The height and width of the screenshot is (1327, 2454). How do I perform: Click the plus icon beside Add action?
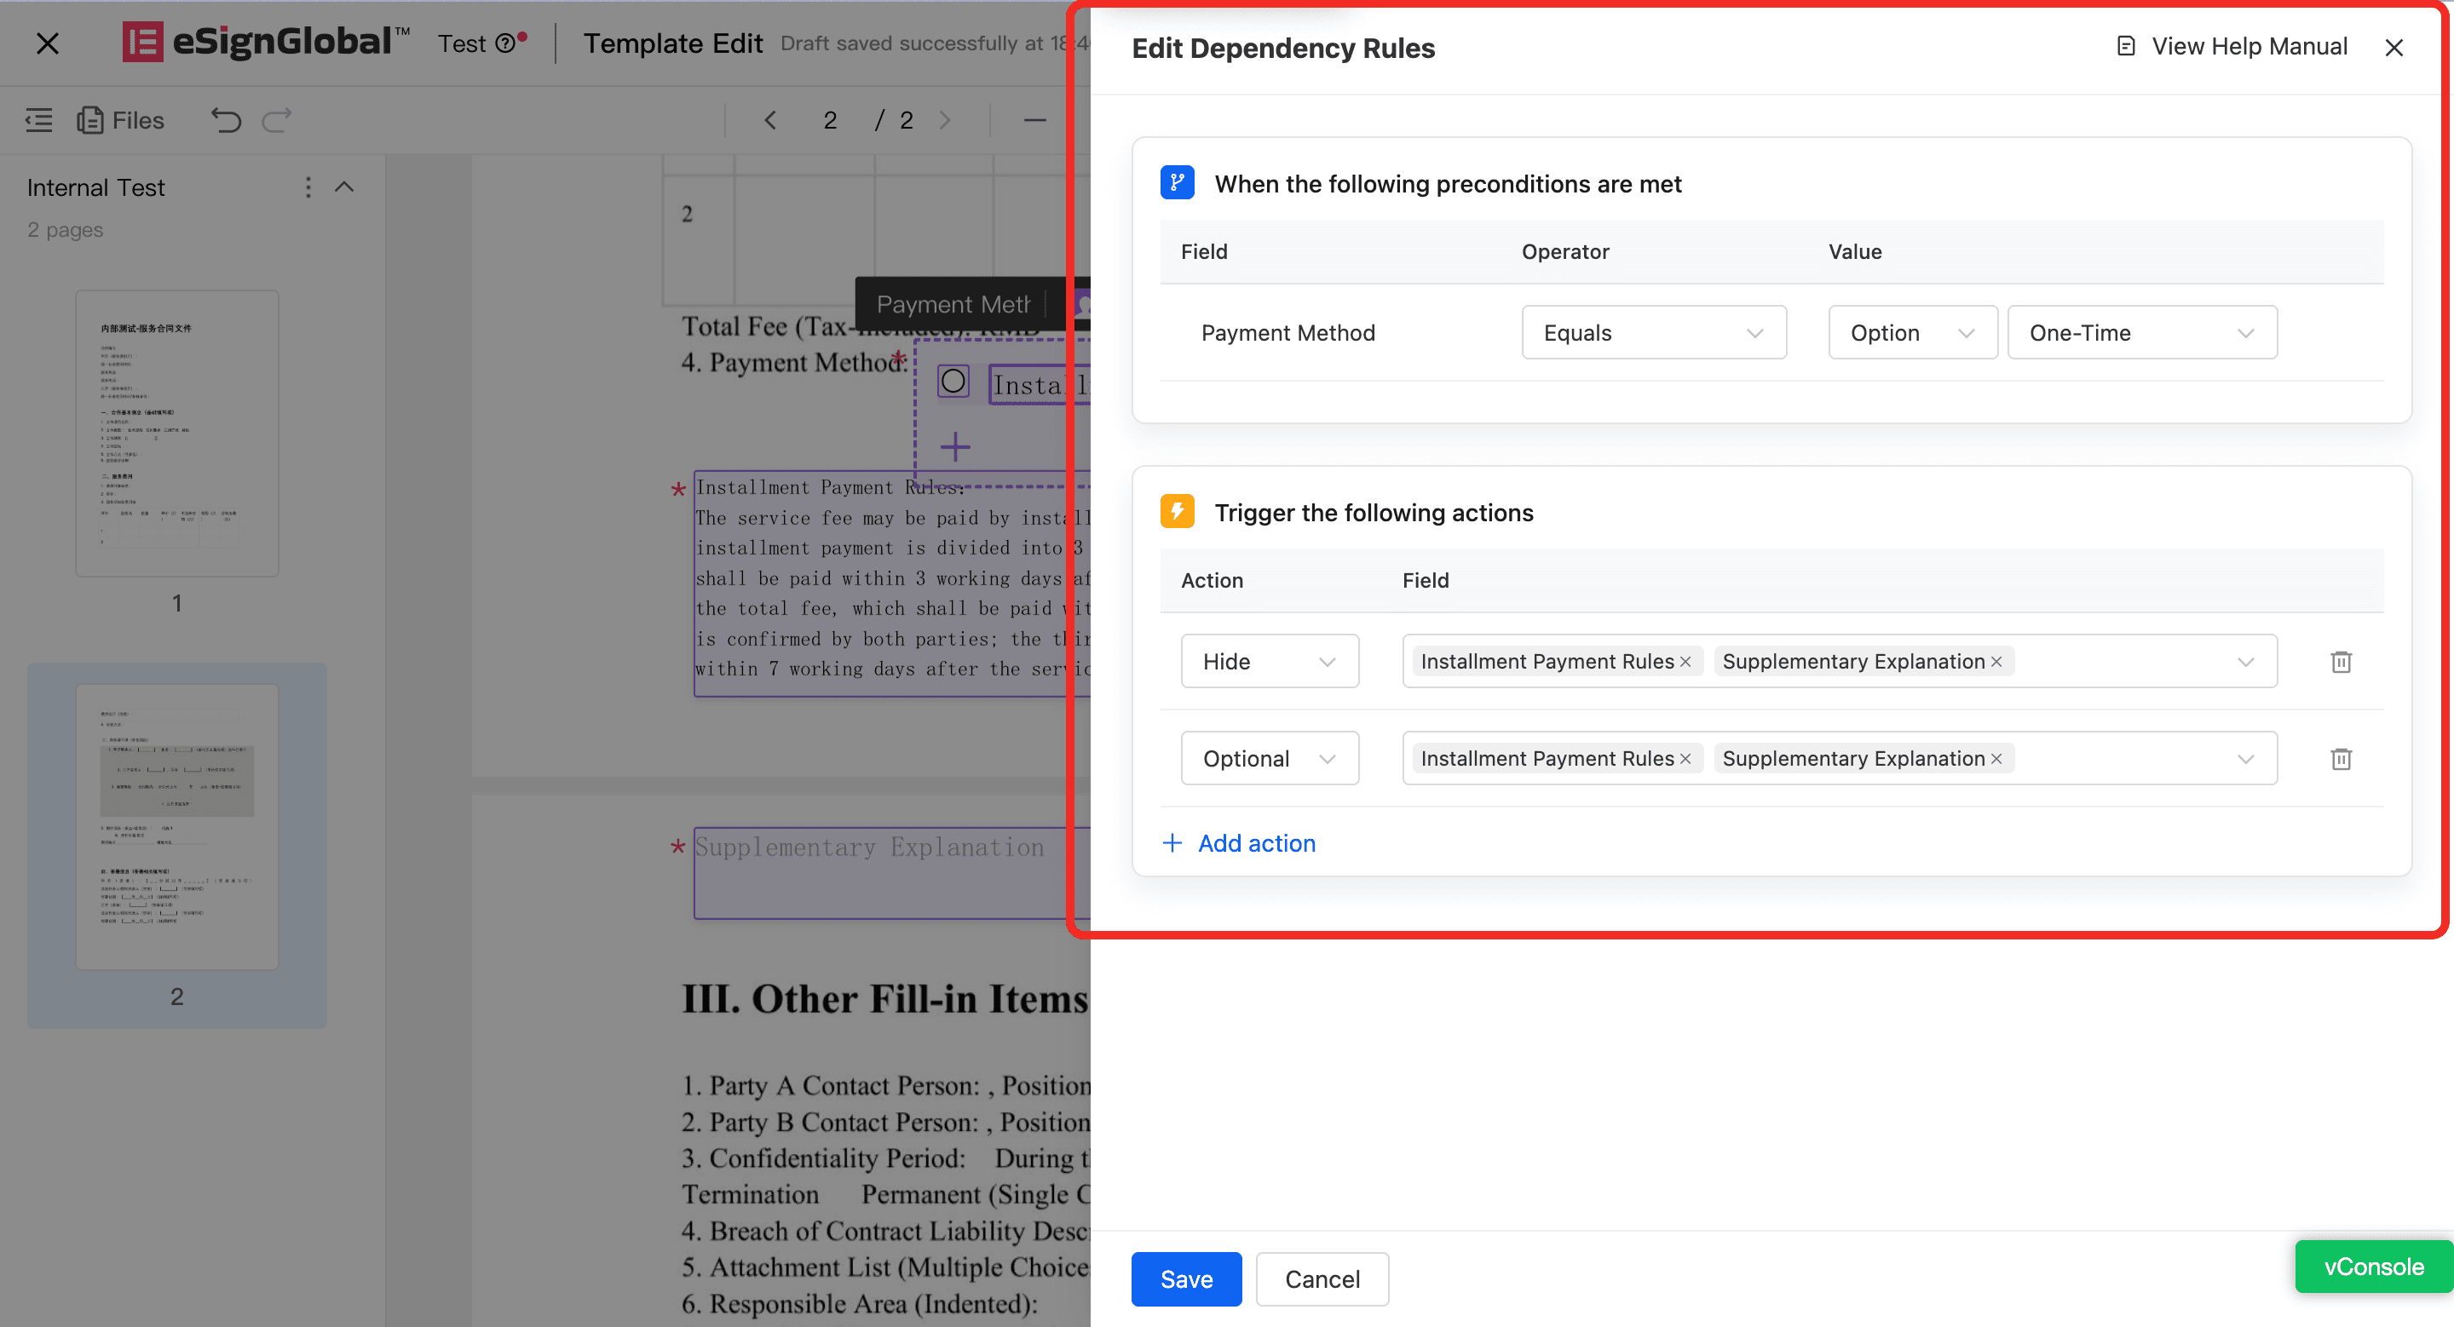[x=1172, y=842]
